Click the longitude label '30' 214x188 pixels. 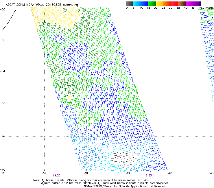(2, 173)
